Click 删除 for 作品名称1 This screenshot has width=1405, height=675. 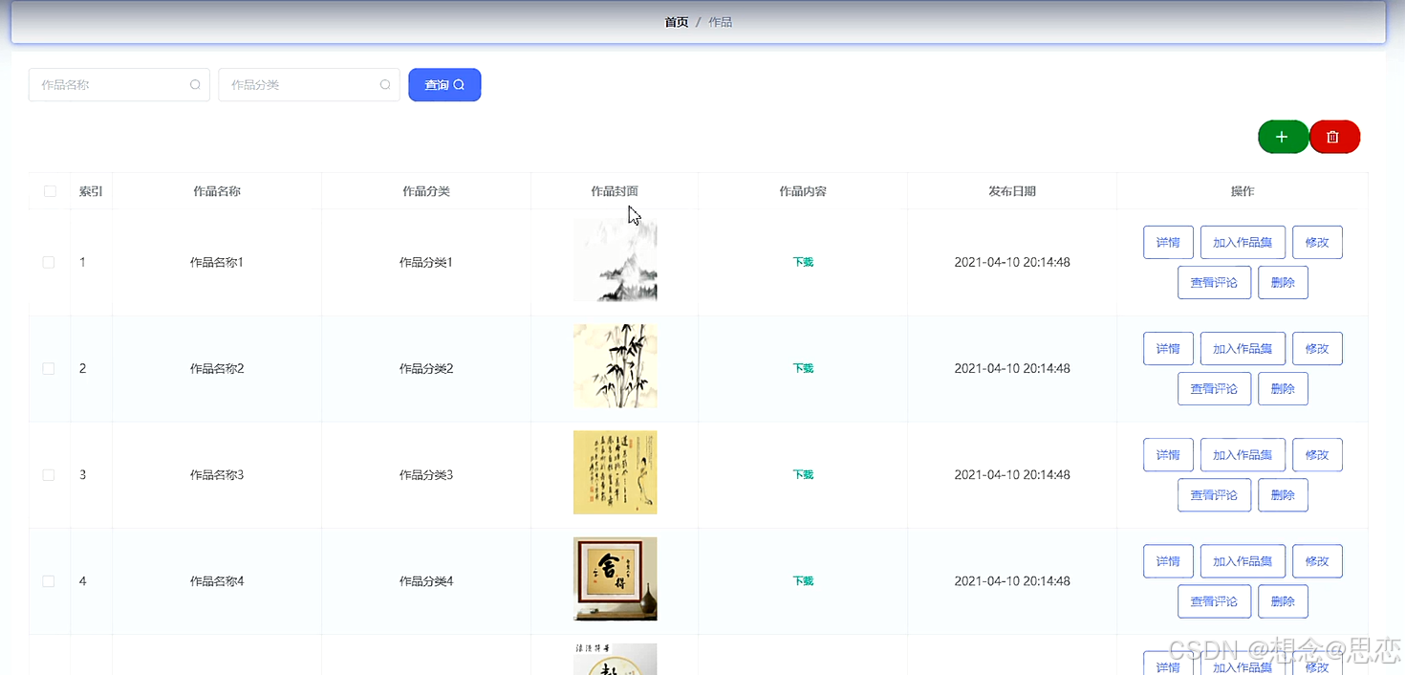pos(1283,283)
